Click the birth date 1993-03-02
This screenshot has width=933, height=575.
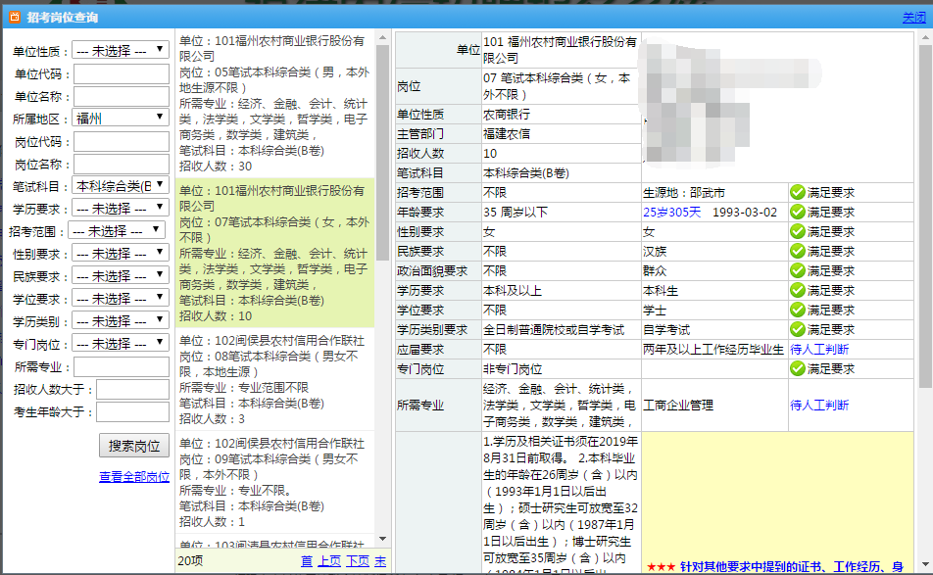point(745,213)
